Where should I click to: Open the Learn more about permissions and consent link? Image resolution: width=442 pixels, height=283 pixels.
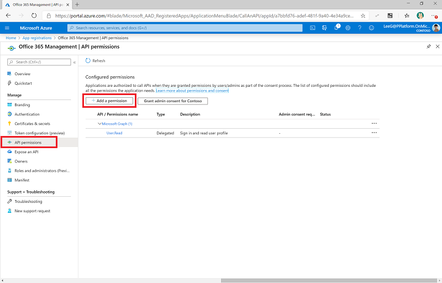pyautogui.click(x=192, y=91)
